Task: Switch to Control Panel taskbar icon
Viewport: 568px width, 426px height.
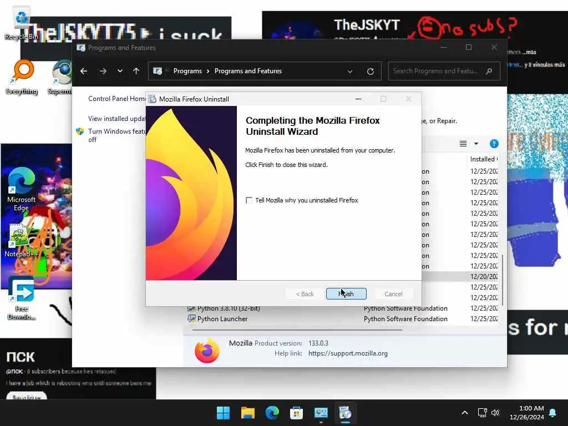Action: [x=321, y=413]
